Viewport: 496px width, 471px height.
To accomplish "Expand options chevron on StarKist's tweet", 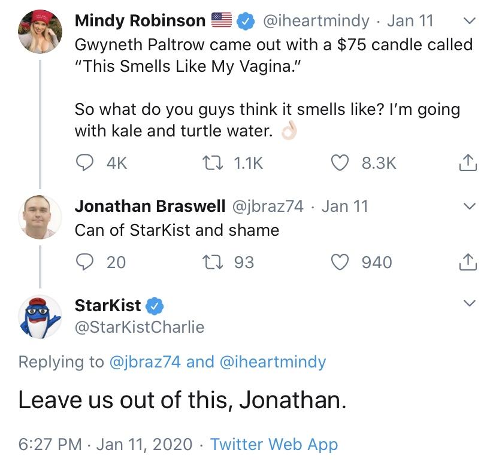I will click(x=470, y=303).
